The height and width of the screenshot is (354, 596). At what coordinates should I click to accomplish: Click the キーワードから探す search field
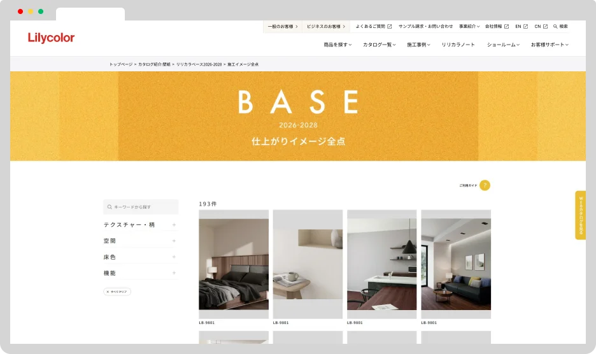coord(141,207)
